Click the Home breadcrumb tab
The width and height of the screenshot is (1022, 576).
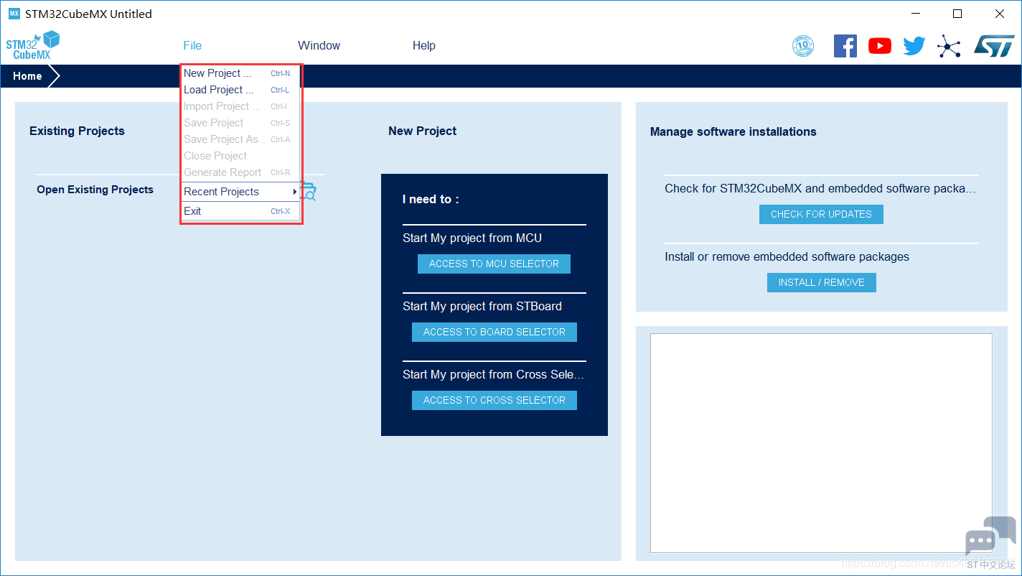[x=27, y=76]
